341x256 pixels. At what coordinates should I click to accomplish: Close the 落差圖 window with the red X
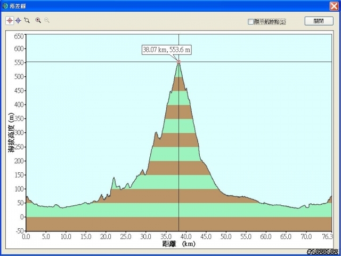tap(334, 6)
